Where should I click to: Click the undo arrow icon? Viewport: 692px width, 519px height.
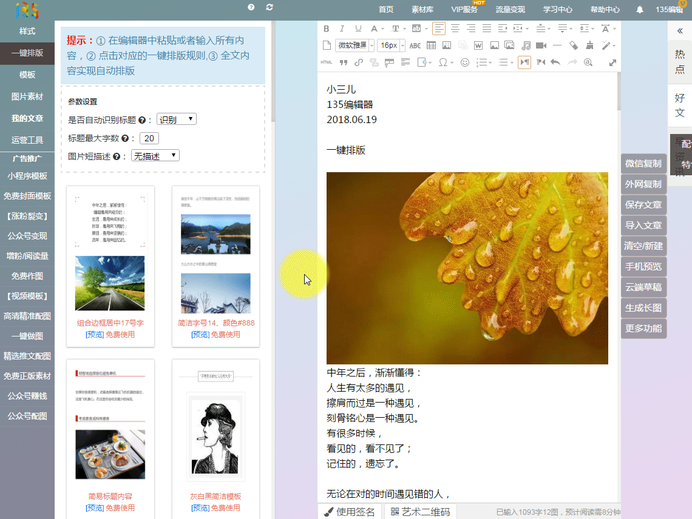click(x=555, y=62)
